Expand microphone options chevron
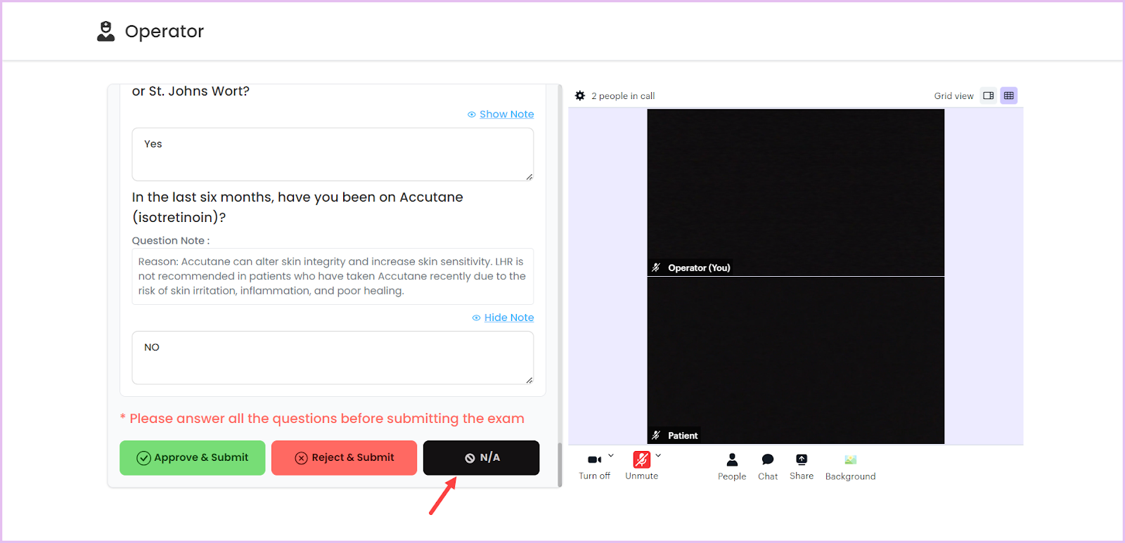The image size is (1125, 543). coord(658,455)
